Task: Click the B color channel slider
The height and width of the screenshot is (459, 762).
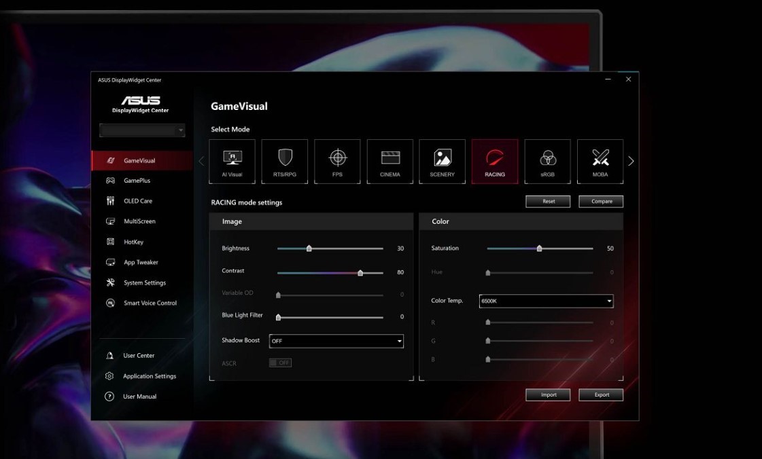Action: pyautogui.click(x=540, y=360)
